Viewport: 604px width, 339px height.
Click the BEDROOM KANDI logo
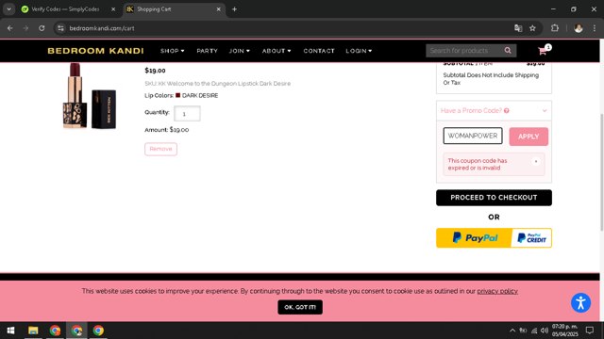(x=95, y=51)
